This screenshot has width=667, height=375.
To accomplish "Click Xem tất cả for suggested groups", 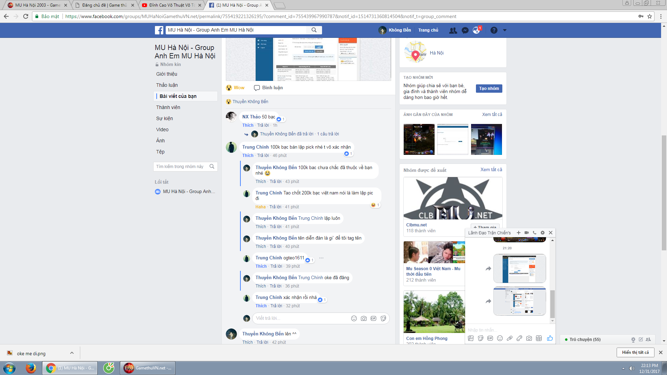I will pyautogui.click(x=491, y=170).
